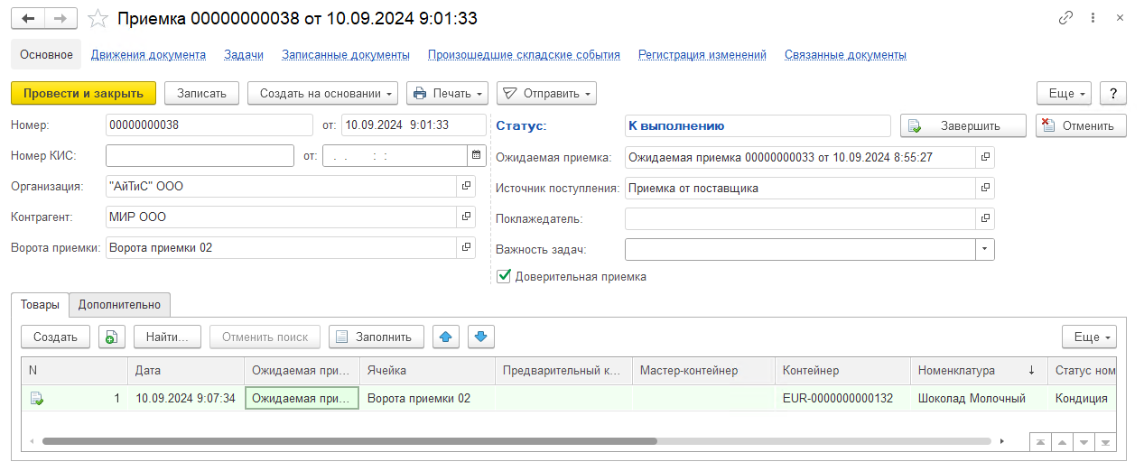Switch to the Основное section
1144x471 pixels.
(46, 54)
